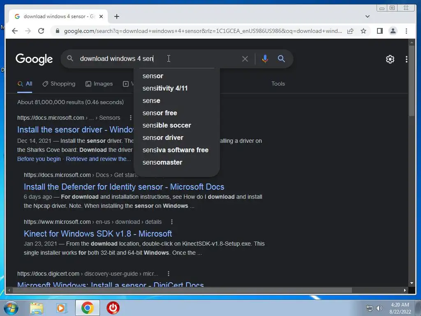Screen dimensions: 421x316
Task: Open options for the docs.microsoft.com Sensors result
Action: click(x=130, y=118)
